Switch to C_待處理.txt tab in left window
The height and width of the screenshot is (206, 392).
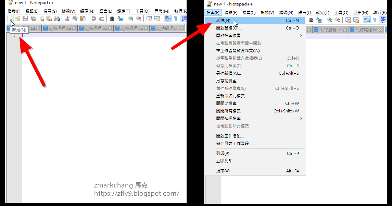pos(96,28)
